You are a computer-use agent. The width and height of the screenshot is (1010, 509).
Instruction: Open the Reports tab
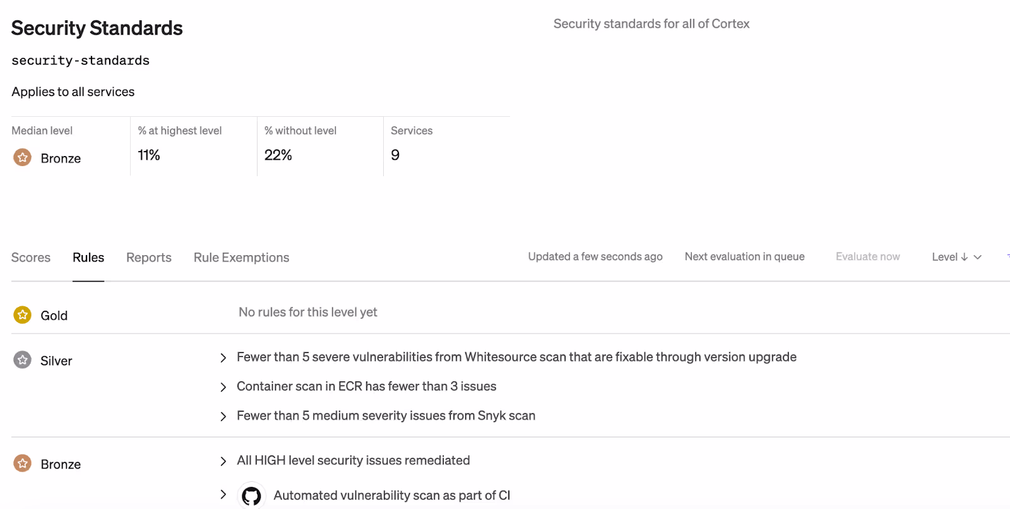149,258
